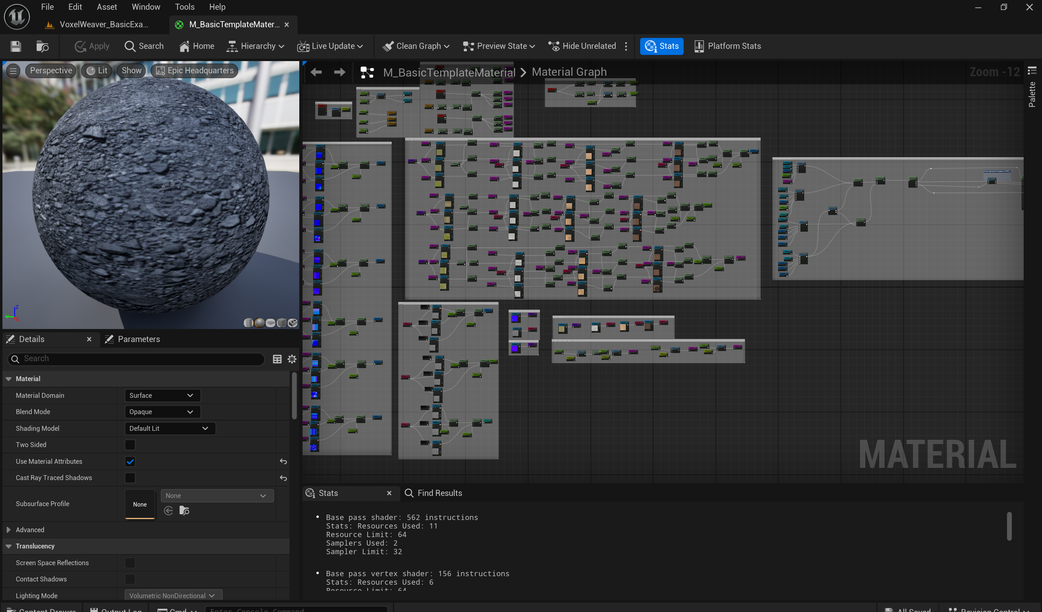Screen dimensions: 1042x612
Task: Open the Window menu
Action: click(145, 7)
